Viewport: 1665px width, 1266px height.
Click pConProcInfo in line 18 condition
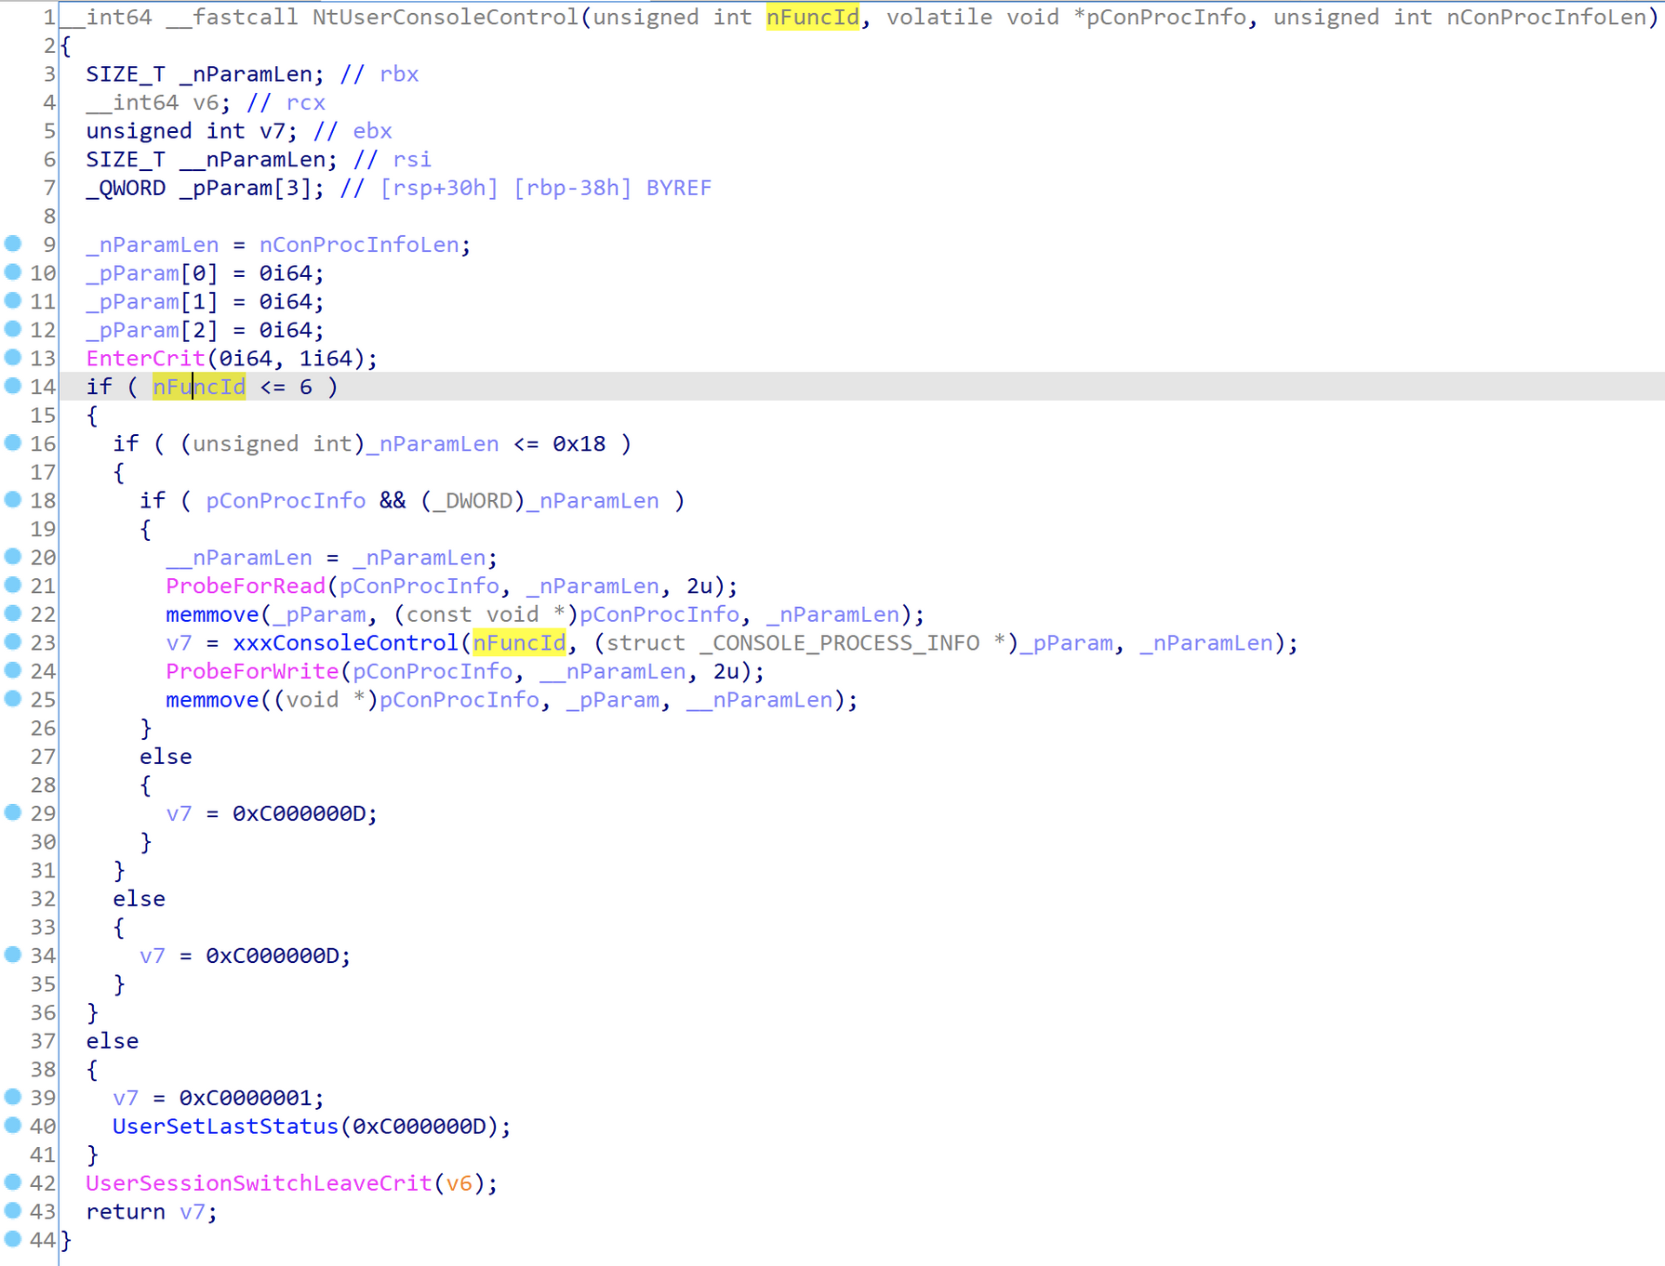coord(286,501)
